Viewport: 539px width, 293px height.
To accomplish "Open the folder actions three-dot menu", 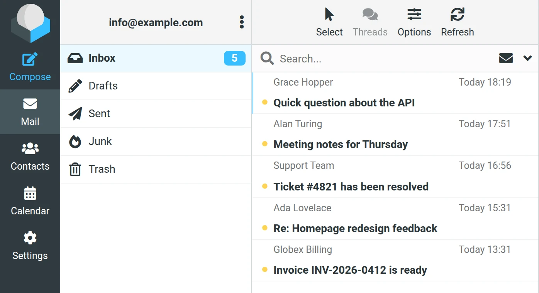I will tap(242, 22).
